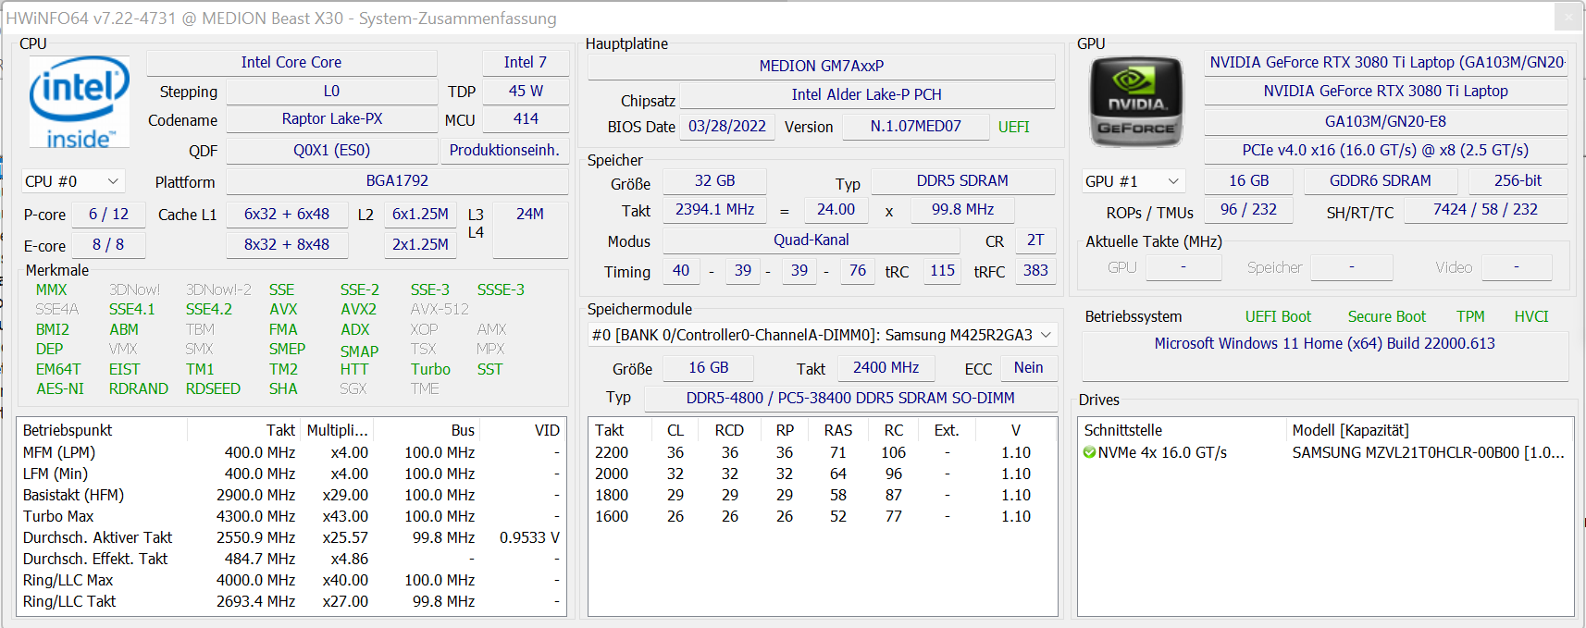This screenshot has height=628, width=1586.
Task: Click the SSSE-3 feature flag
Action: point(501,290)
